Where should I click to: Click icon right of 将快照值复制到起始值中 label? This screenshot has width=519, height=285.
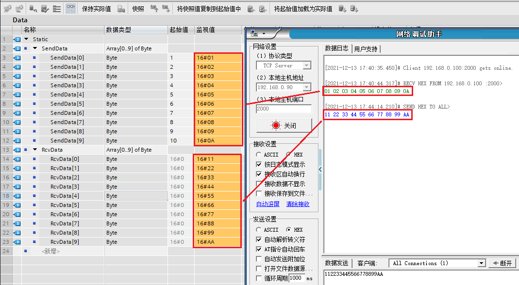click(251, 9)
